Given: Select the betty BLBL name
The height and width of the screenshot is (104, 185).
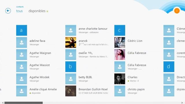Looking at the screenshot, I should (85, 77).
